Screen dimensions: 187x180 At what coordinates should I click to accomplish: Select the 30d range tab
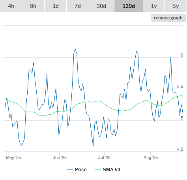click(101, 6)
